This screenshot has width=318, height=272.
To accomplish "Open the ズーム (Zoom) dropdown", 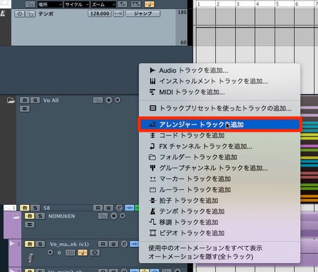I will [103, 5].
